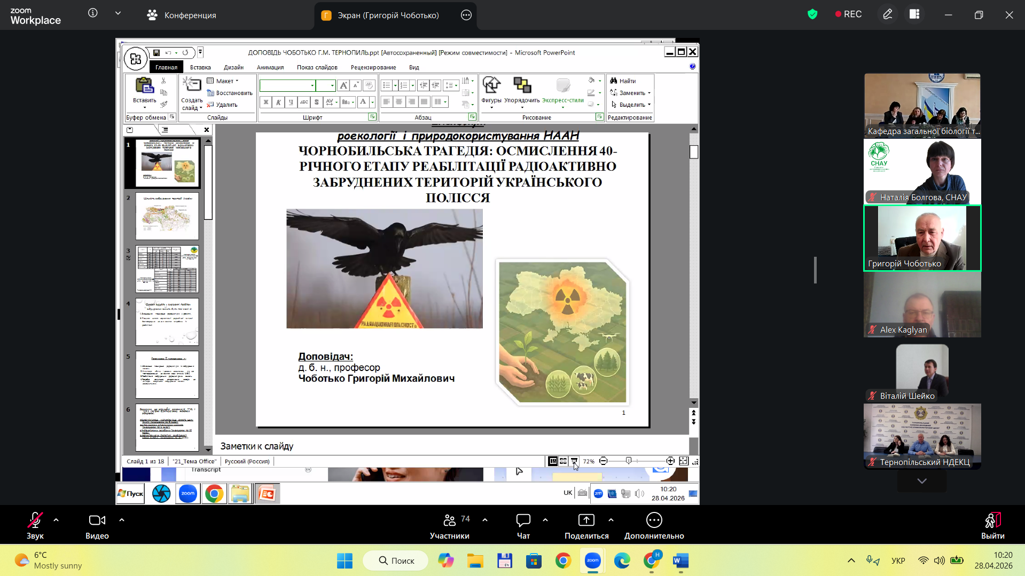This screenshot has height=576, width=1025.
Task: Expand audio options arrow beside Звук
Action: (56, 520)
